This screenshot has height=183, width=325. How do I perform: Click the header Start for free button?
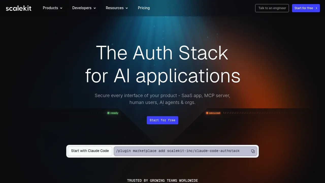click(x=306, y=8)
